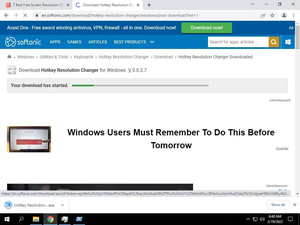Open Hotkey Resolution Changer breadcrumb link

(x=124, y=57)
